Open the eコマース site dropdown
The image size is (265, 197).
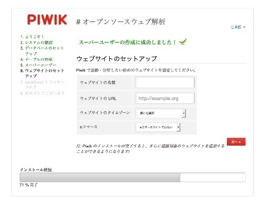pos(158,127)
